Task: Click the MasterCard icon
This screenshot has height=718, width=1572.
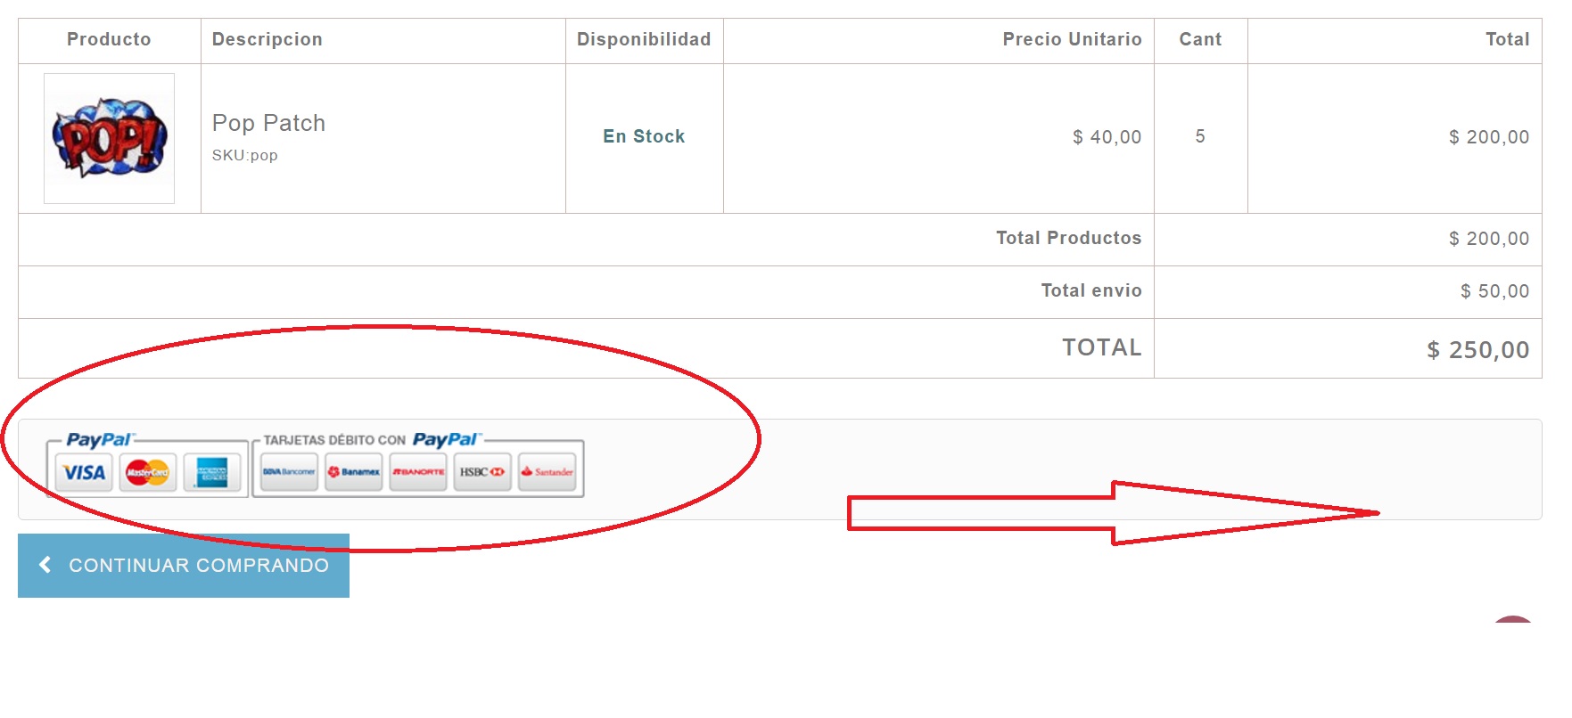Action: tap(148, 472)
